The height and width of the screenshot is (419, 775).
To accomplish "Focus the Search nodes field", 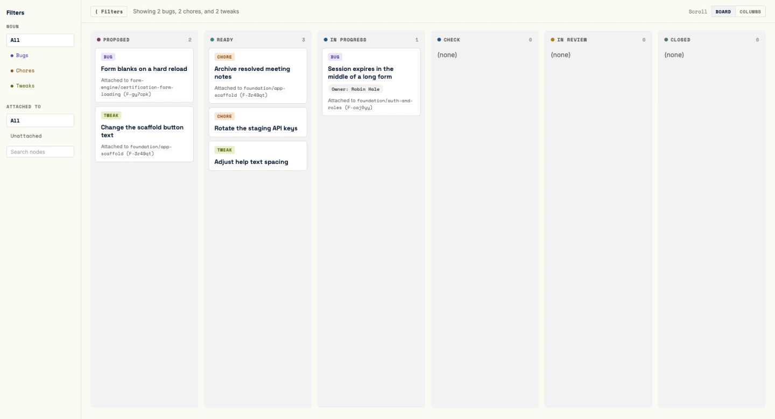I will pos(40,152).
